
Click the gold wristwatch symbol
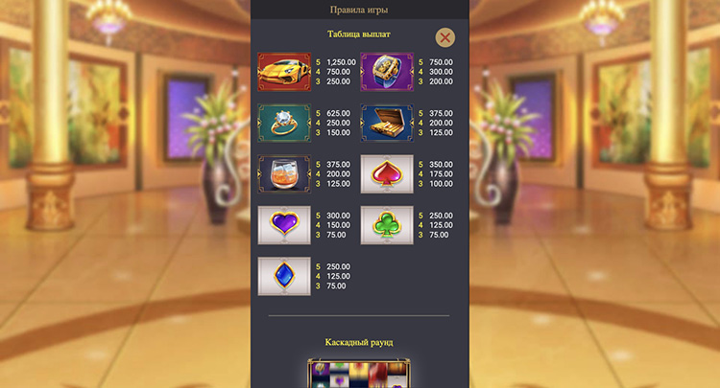(x=387, y=72)
